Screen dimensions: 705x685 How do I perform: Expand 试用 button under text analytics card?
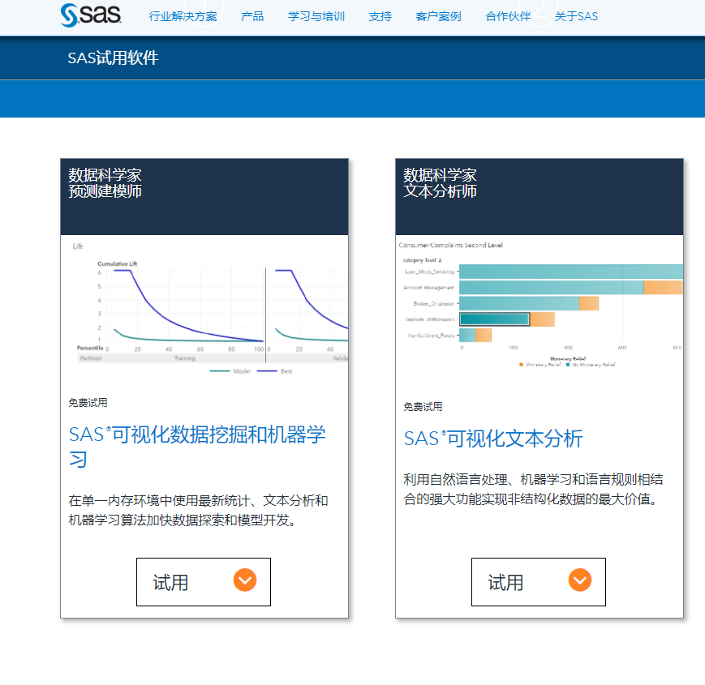point(538,582)
